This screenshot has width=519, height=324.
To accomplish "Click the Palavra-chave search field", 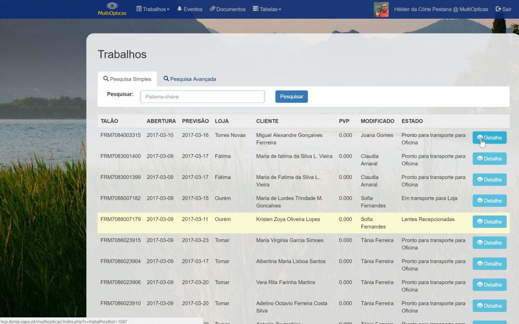I will click(x=202, y=96).
